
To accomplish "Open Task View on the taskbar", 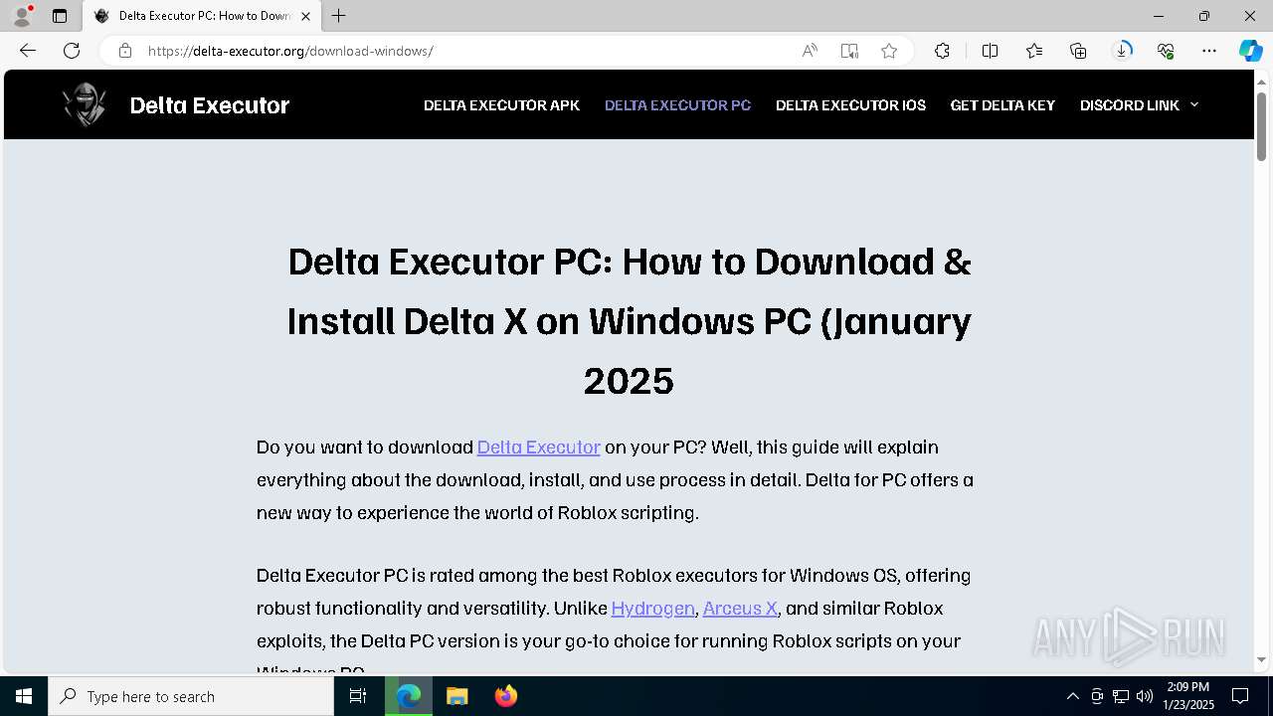I will point(358,696).
